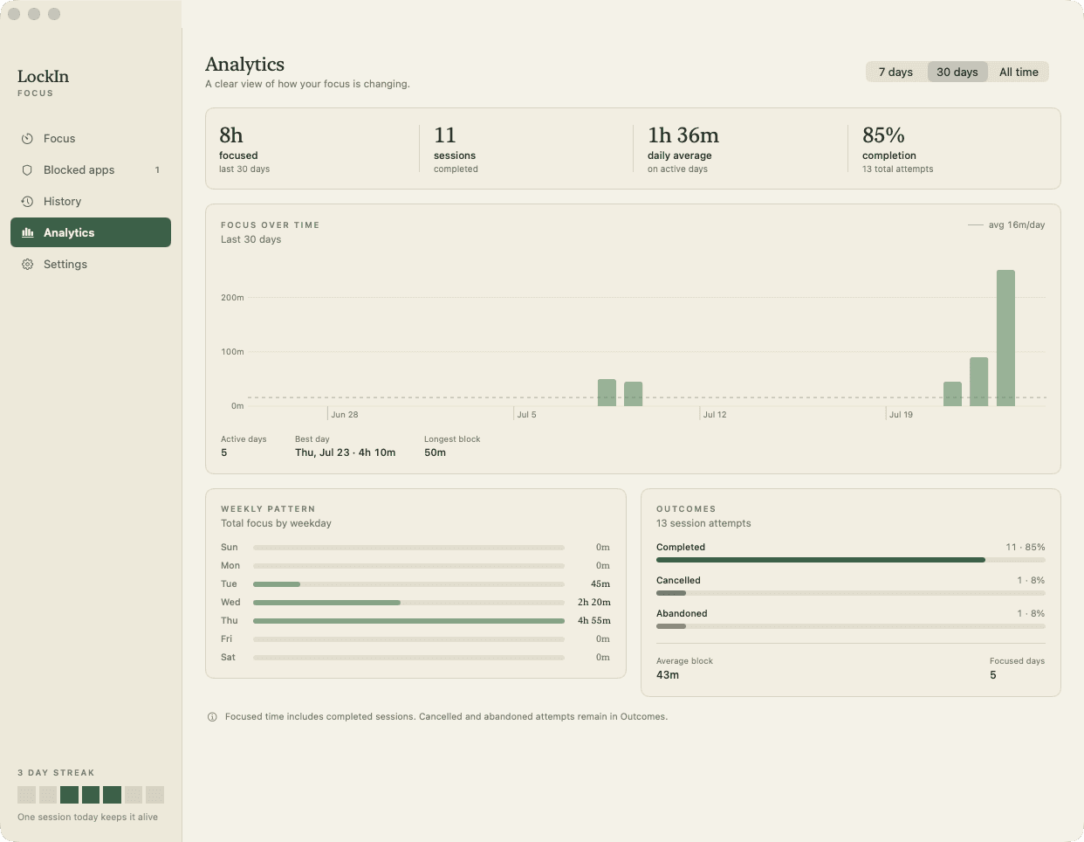Viewport: 1084px width, 842px height.
Task: Click the Jul 12 axis label
Action: click(x=715, y=415)
